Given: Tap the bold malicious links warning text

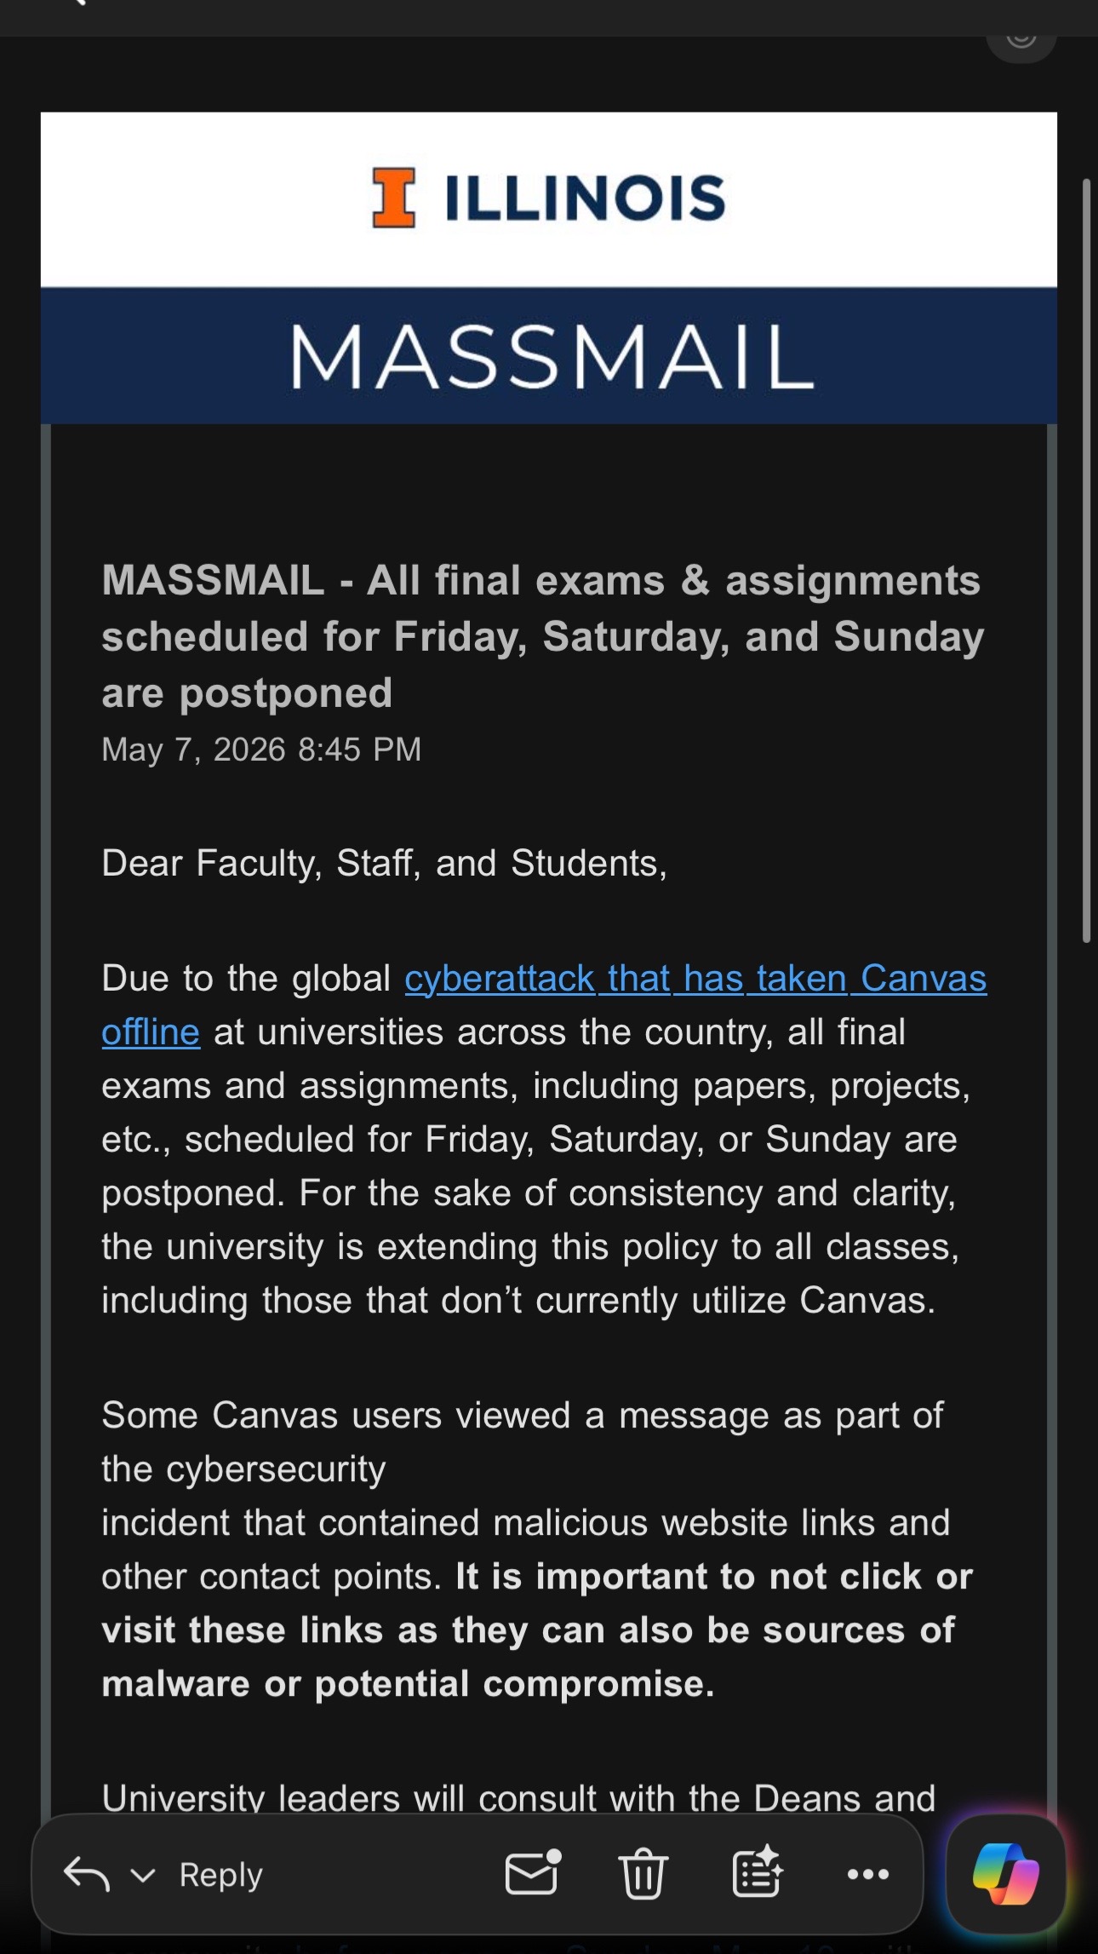Looking at the screenshot, I should click(536, 1630).
